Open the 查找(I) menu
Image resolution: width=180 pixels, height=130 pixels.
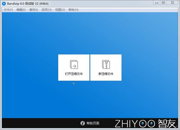(34, 10)
